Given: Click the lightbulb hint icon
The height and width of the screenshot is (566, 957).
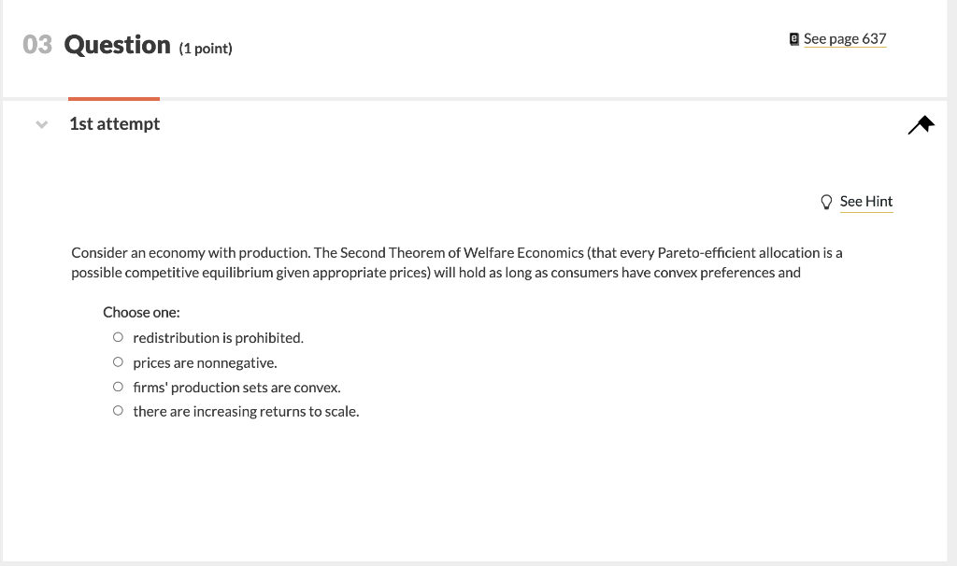Looking at the screenshot, I should point(826,202).
